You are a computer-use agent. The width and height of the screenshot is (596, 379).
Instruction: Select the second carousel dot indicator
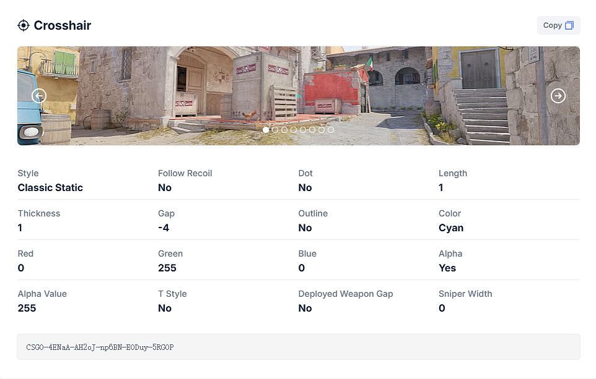(275, 130)
